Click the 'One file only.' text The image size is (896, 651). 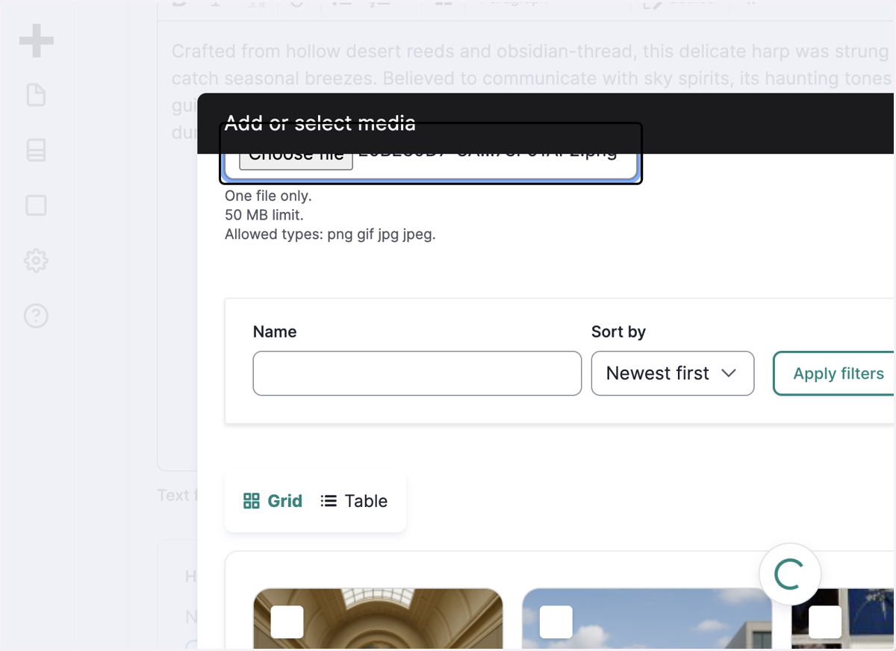(268, 196)
